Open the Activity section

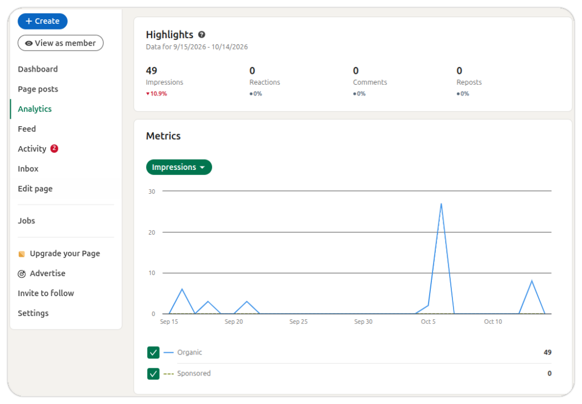pyautogui.click(x=32, y=149)
